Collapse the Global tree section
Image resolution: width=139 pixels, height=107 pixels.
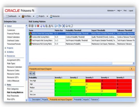(5, 26)
